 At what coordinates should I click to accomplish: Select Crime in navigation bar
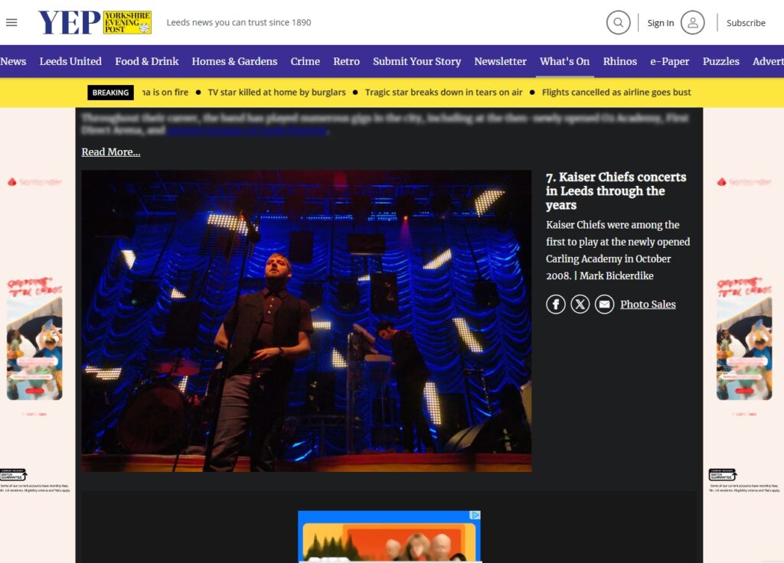point(305,61)
